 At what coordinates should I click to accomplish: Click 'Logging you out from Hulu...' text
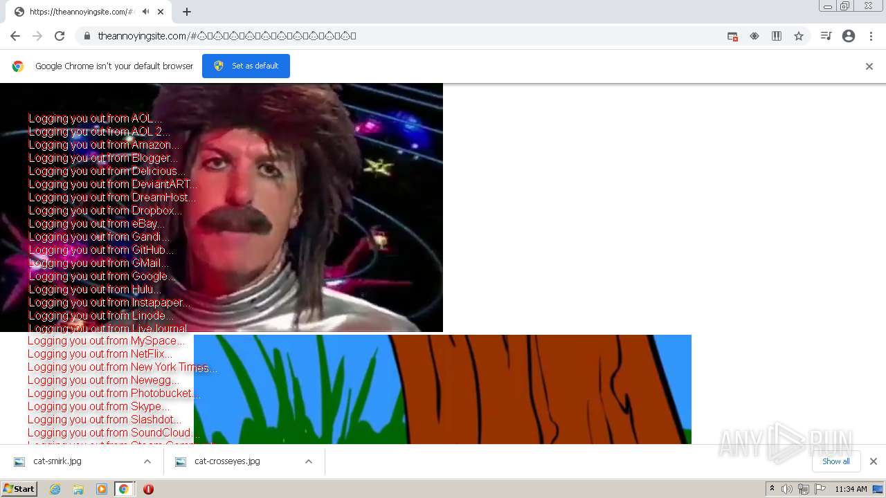coord(94,289)
